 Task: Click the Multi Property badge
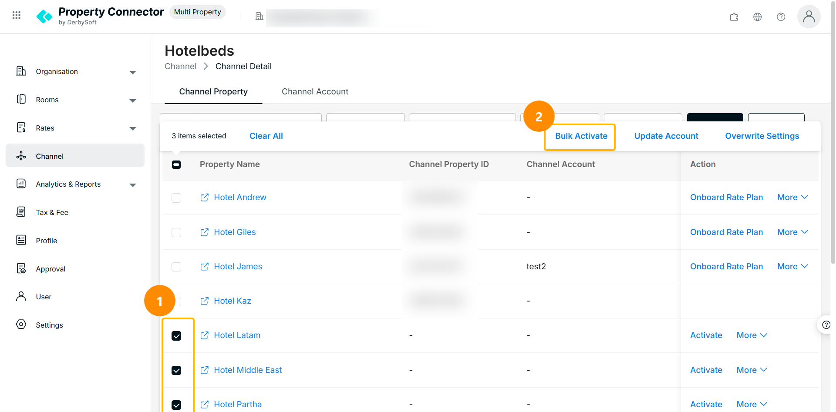(x=197, y=12)
